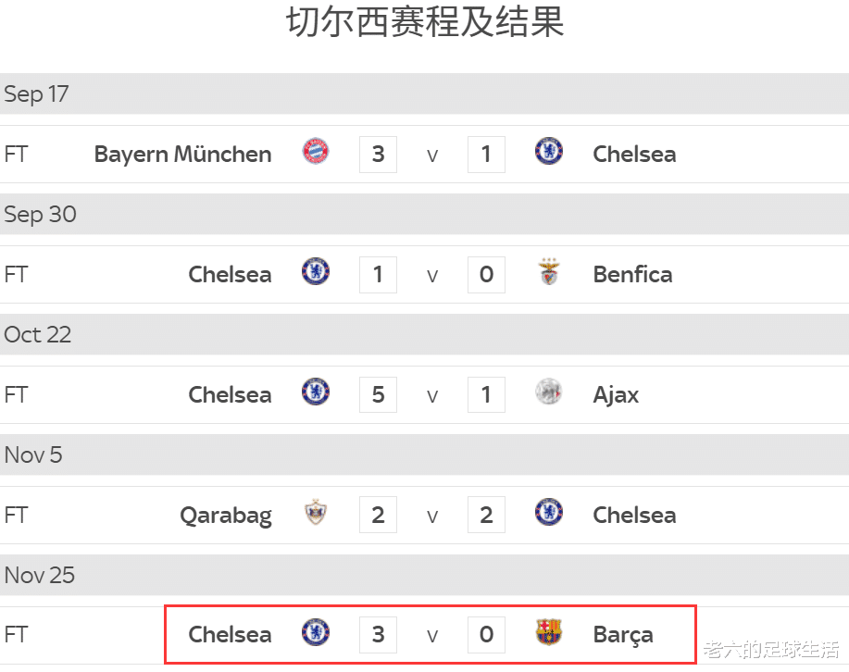Image resolution: width=849 pixels, height=672 pixels.
Task: Click the Bayern München club crest
Action: (316, 151)
